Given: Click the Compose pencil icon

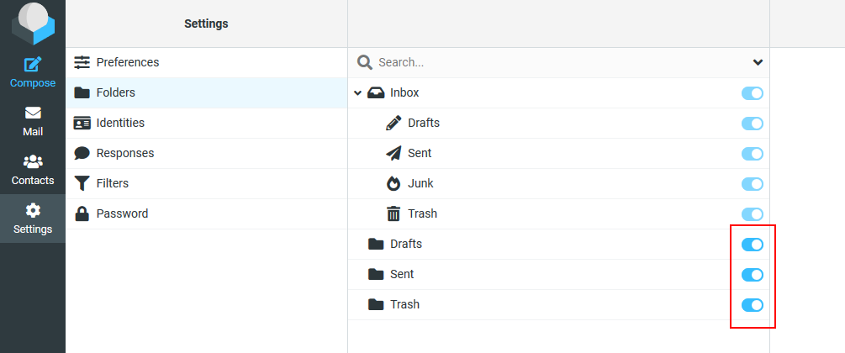Looking at the screenshot, I should (x=33, y=65).
